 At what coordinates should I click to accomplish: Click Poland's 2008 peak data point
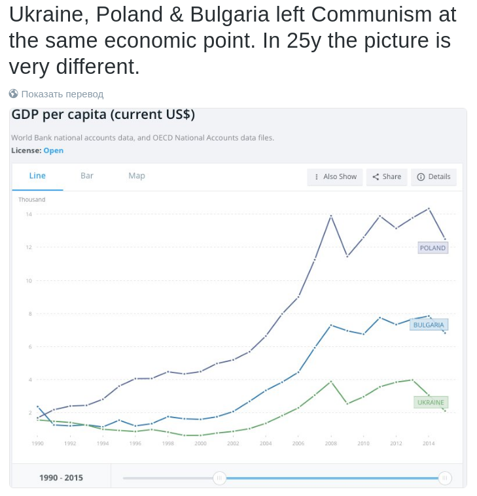[x=331, y=216]
